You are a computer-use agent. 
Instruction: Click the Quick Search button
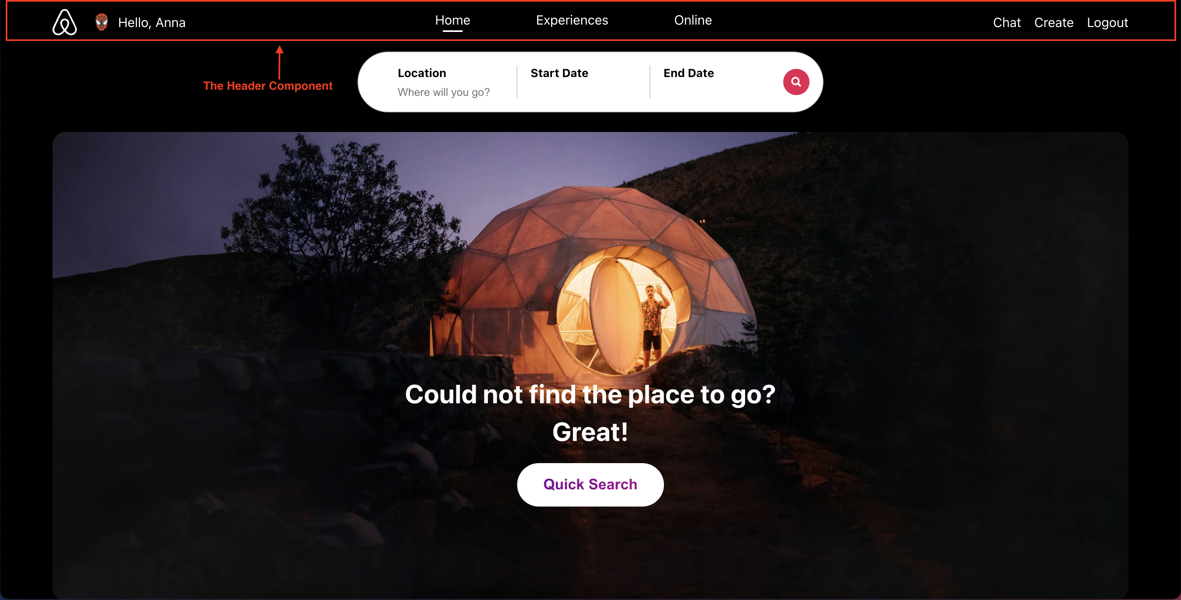(x=590, y=484)
